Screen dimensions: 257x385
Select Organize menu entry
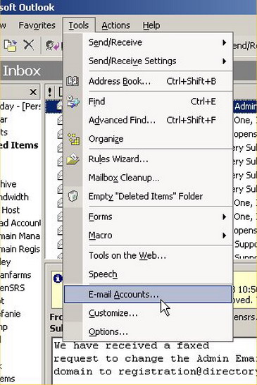click(x=148, y=139)
